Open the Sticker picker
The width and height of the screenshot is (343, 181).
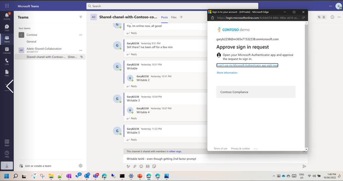pos(154,166)
